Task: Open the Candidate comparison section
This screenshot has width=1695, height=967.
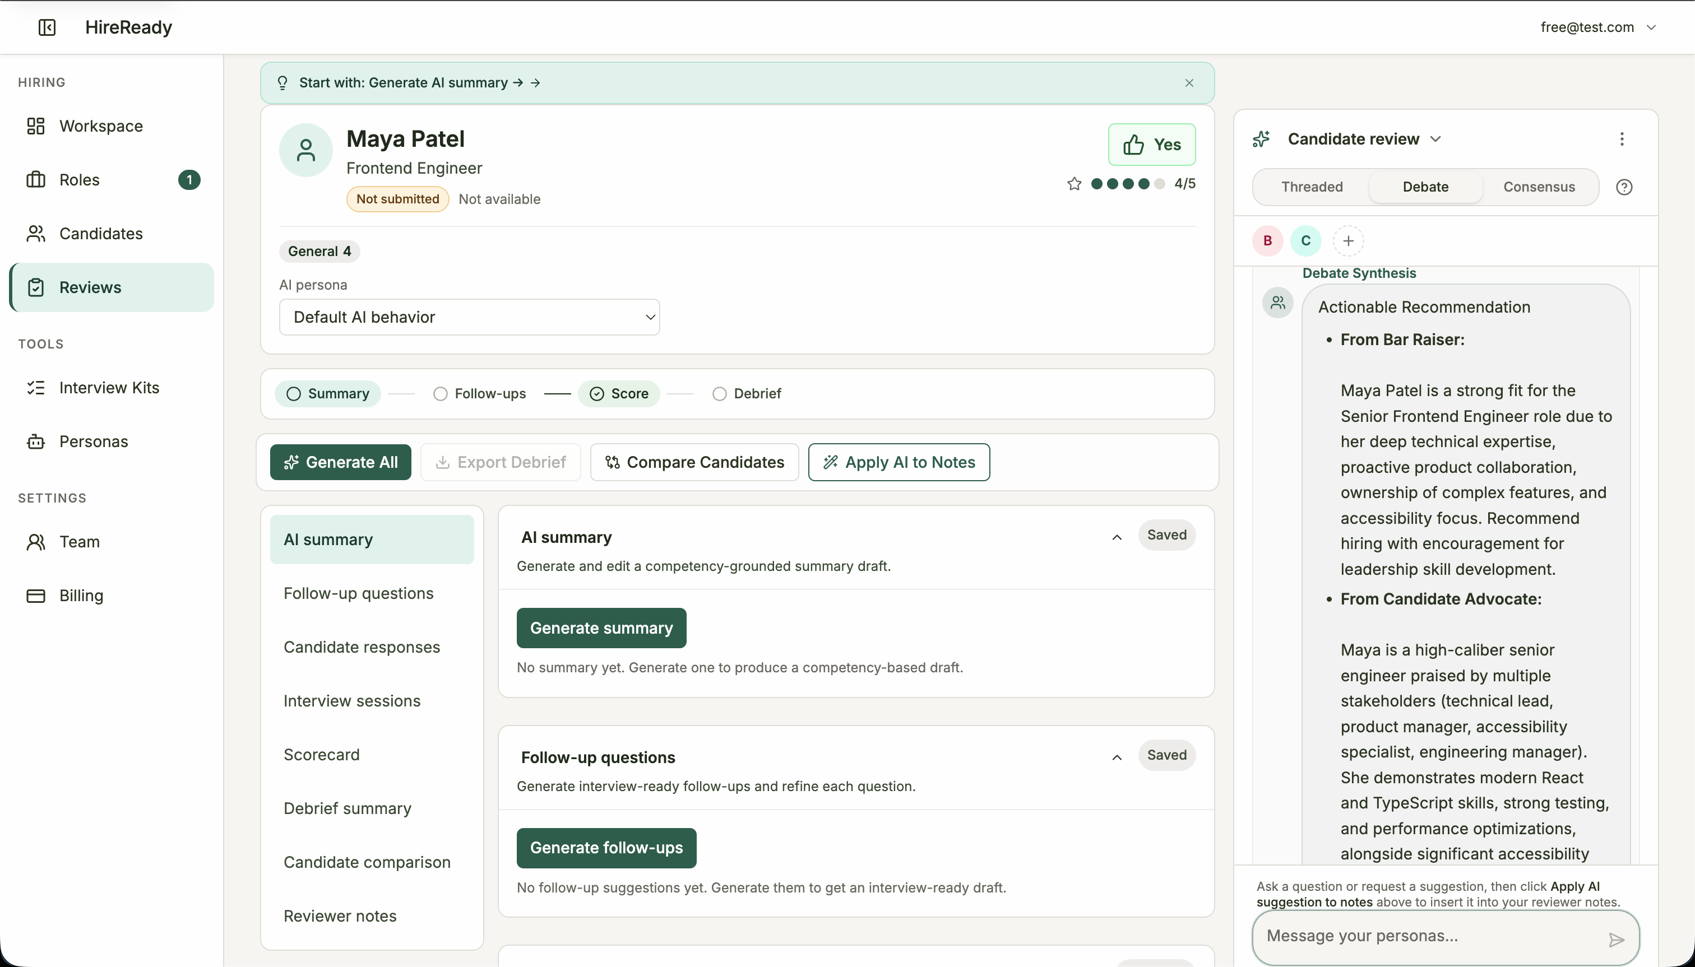Action: (x=367, y=862)
